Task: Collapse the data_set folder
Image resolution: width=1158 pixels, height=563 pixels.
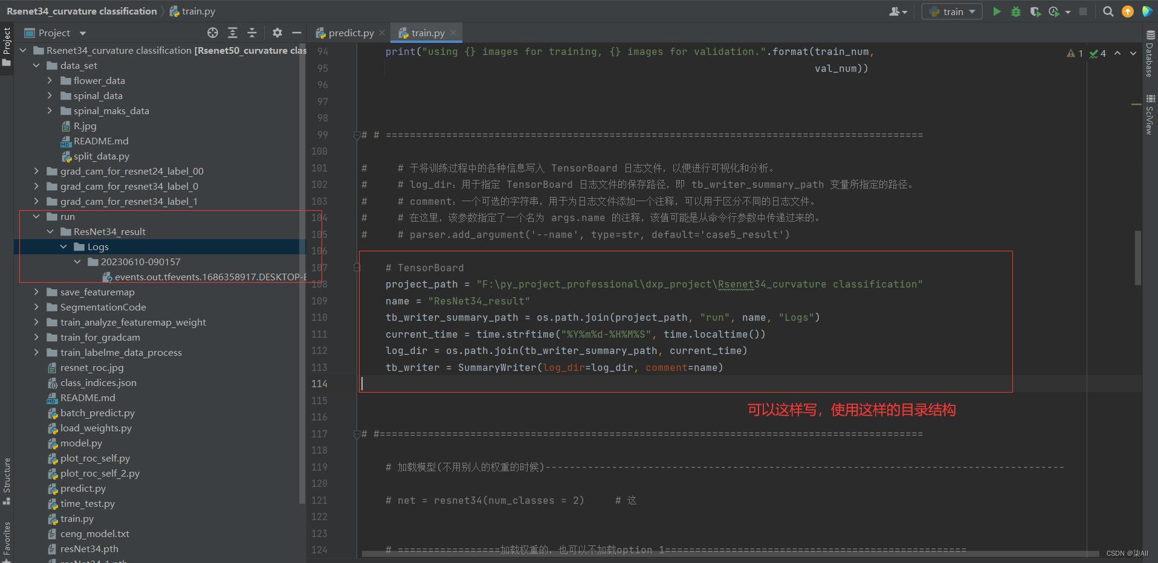Action: tap(36, 65)
